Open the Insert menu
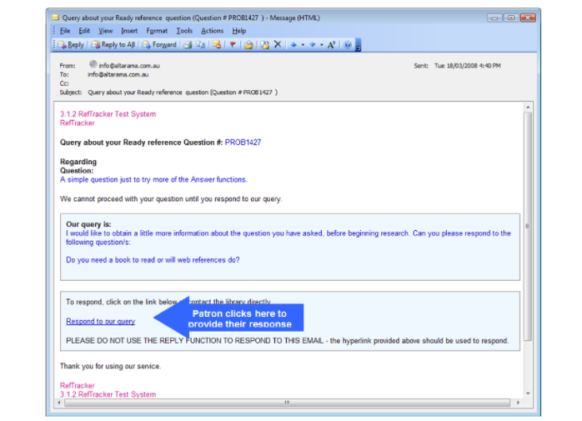This screenshot has height=421, width=582. tap(129, 31)
